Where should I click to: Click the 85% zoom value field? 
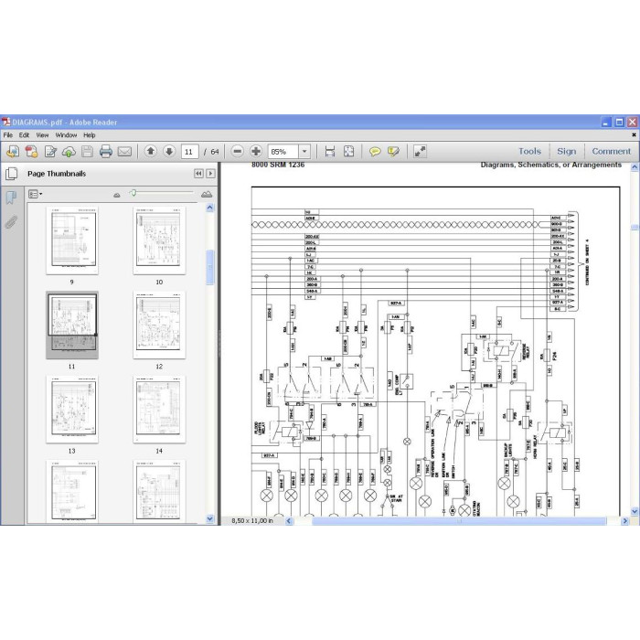coord(283,152)
